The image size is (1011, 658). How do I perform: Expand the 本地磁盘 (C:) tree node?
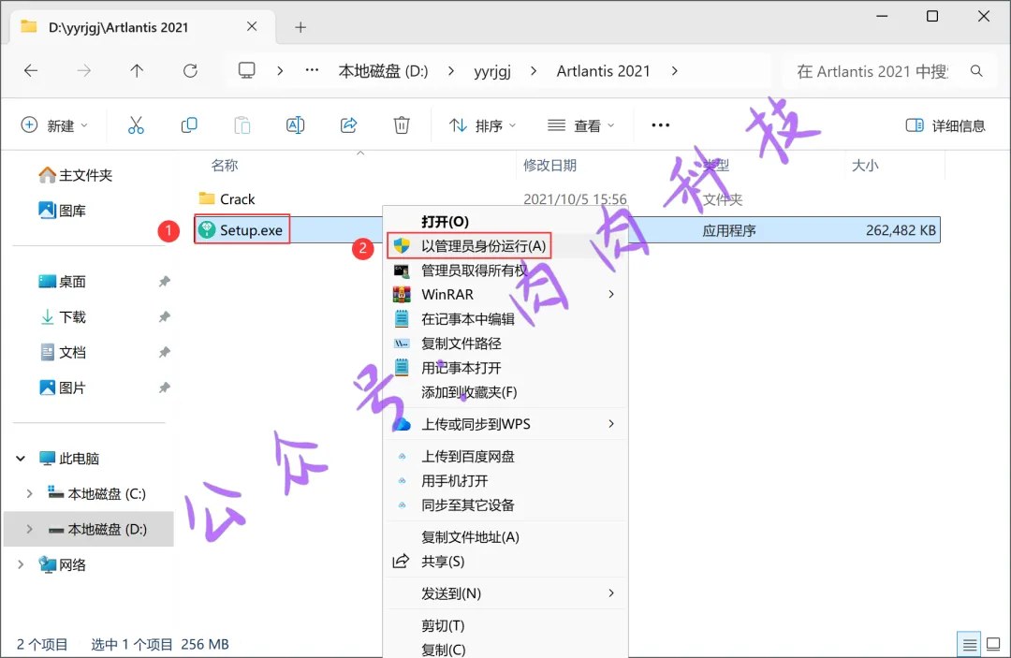pos(29,493)
